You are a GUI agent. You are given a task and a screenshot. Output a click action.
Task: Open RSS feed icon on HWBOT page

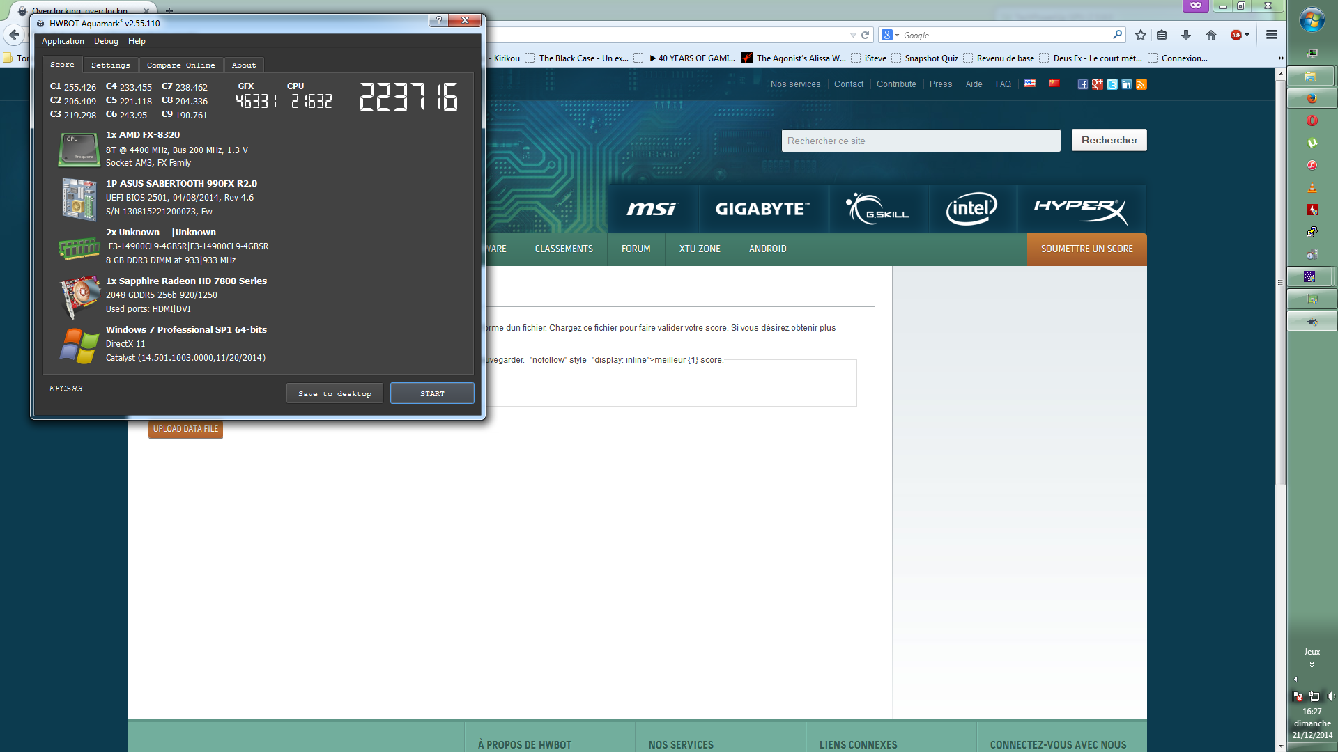pos(1141,84)
